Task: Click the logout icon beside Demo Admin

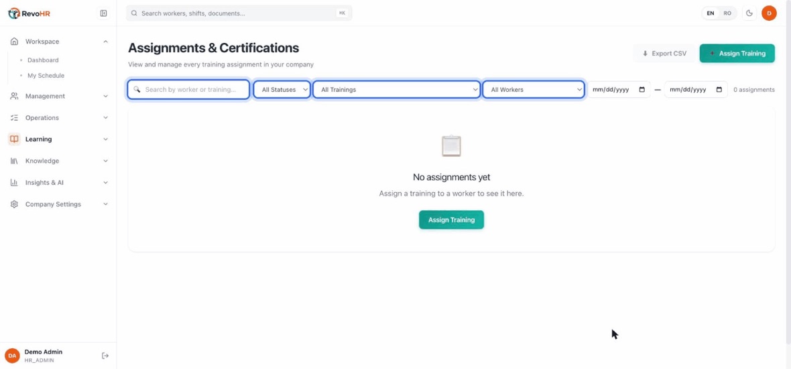Action: coord(105,356)
